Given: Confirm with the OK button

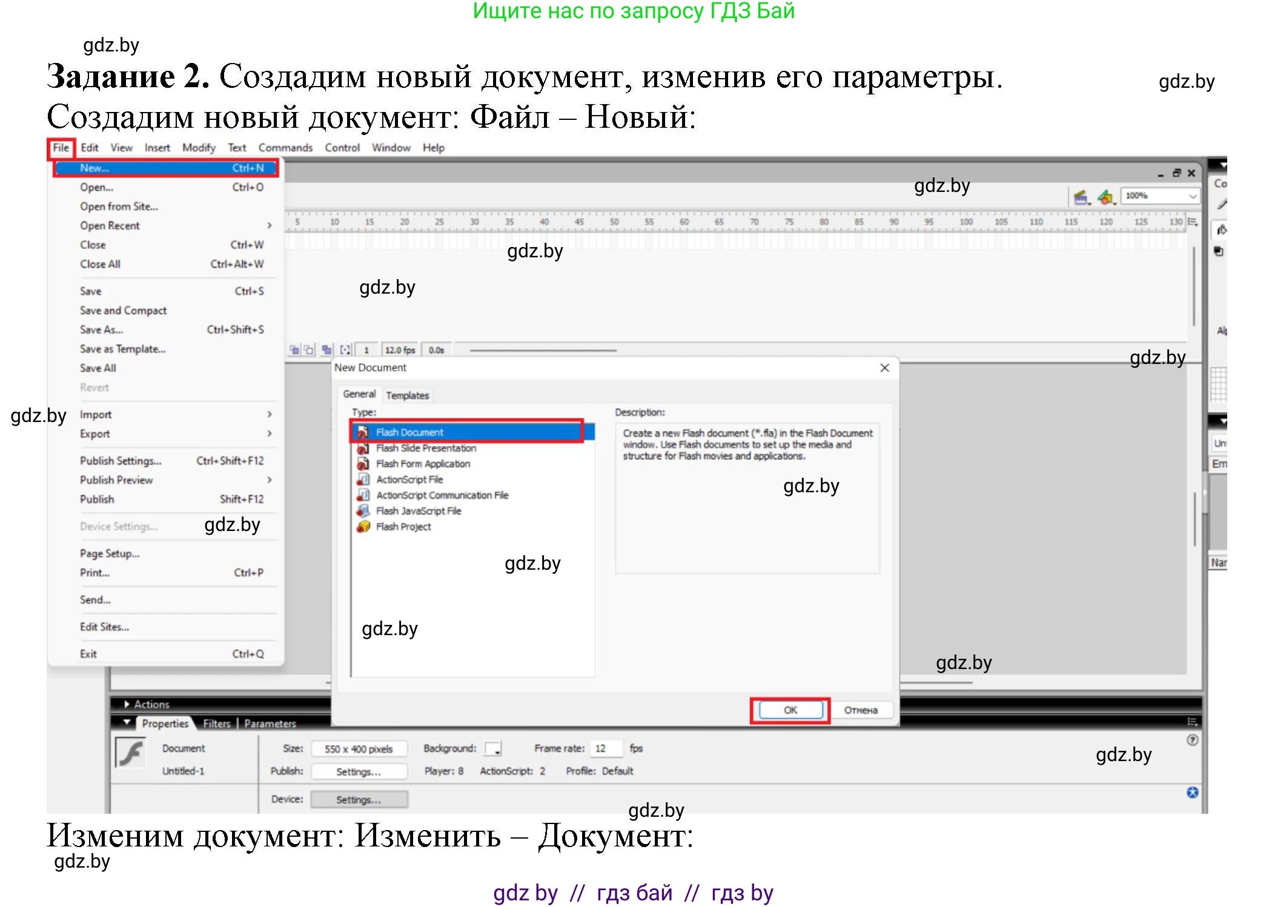Looking at the screenshot, I should tap(790, 710).
